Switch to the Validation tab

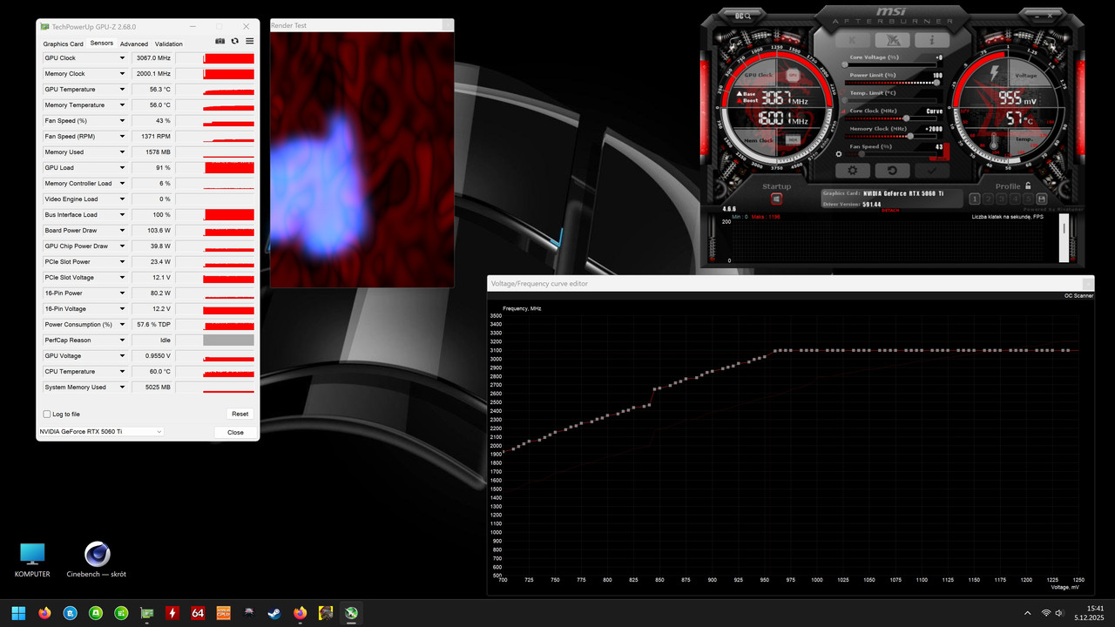[169, 44]
